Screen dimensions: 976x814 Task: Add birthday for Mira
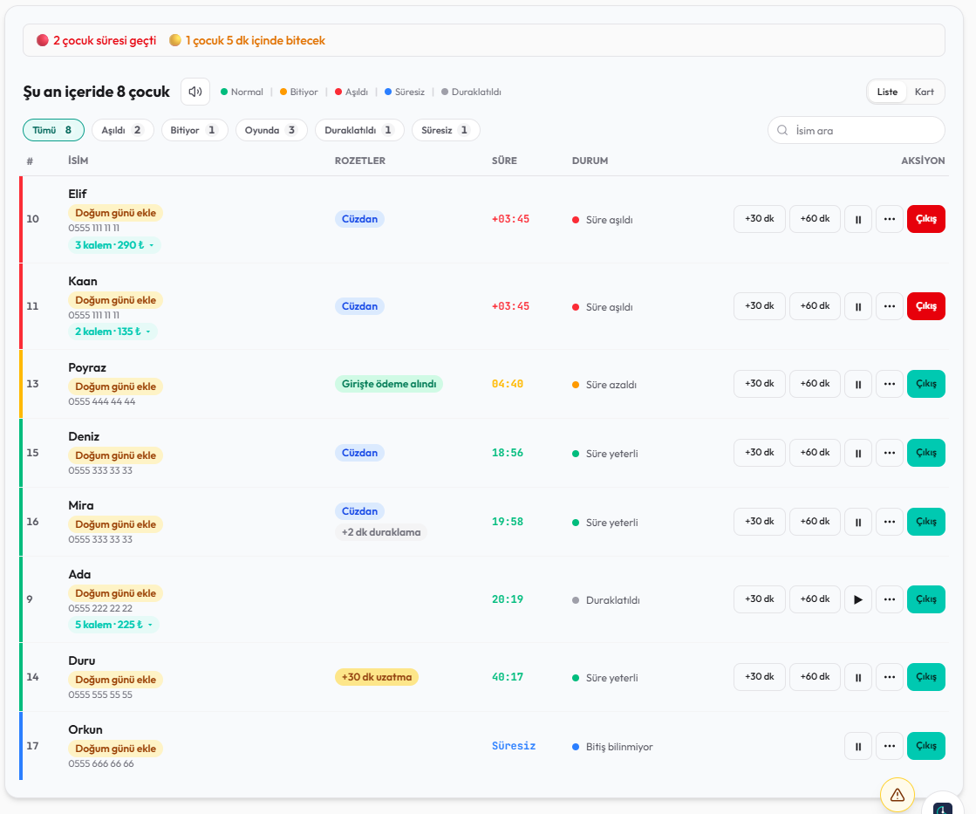coord(116,524)
